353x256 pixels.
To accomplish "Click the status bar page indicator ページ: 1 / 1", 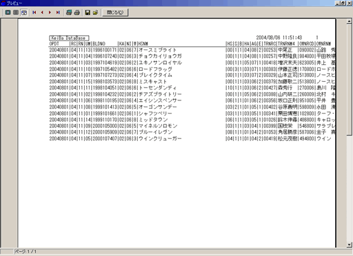I will click(x=26, y=252).
